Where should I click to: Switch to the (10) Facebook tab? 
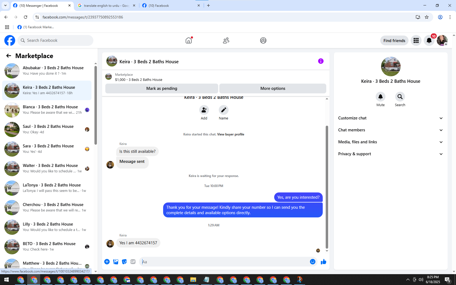[x=171, y=5]
